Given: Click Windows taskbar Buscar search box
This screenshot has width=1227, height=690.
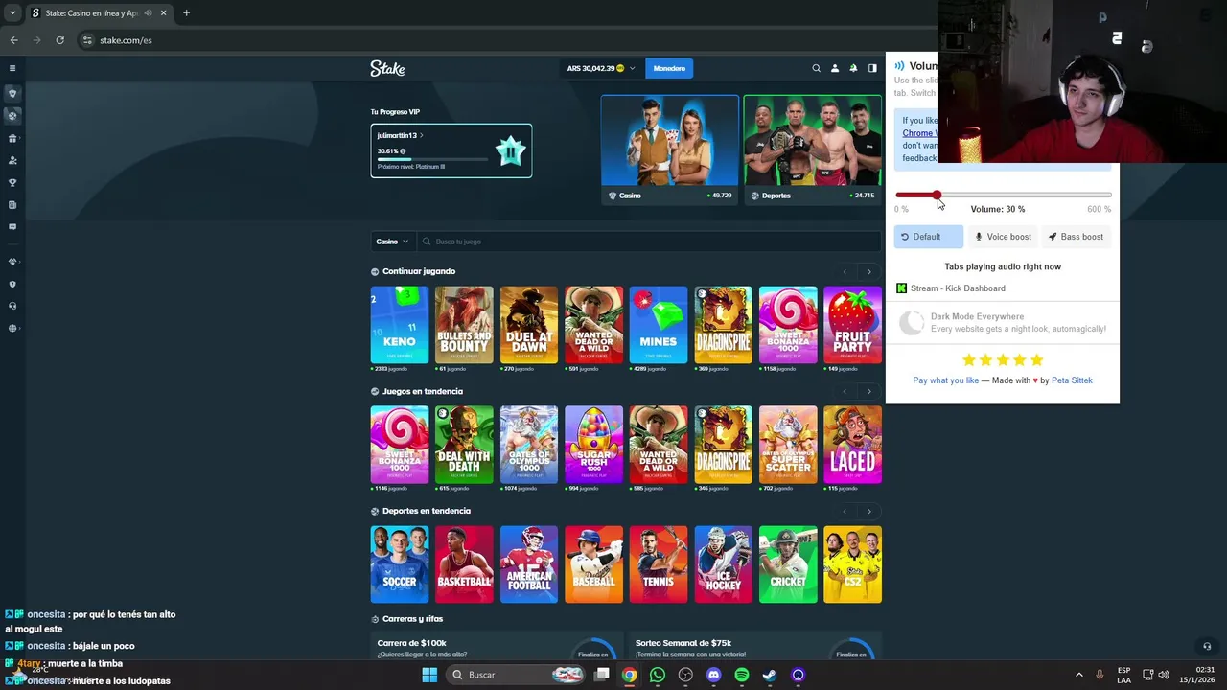Looking at the screenshot, I should click(516, 675).
